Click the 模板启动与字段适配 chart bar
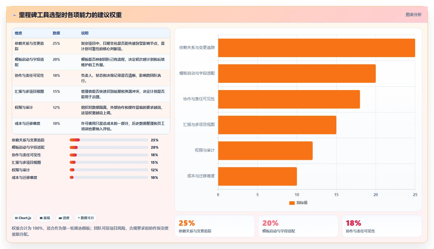This screenshot has width=434, height=249. [297, 73]
